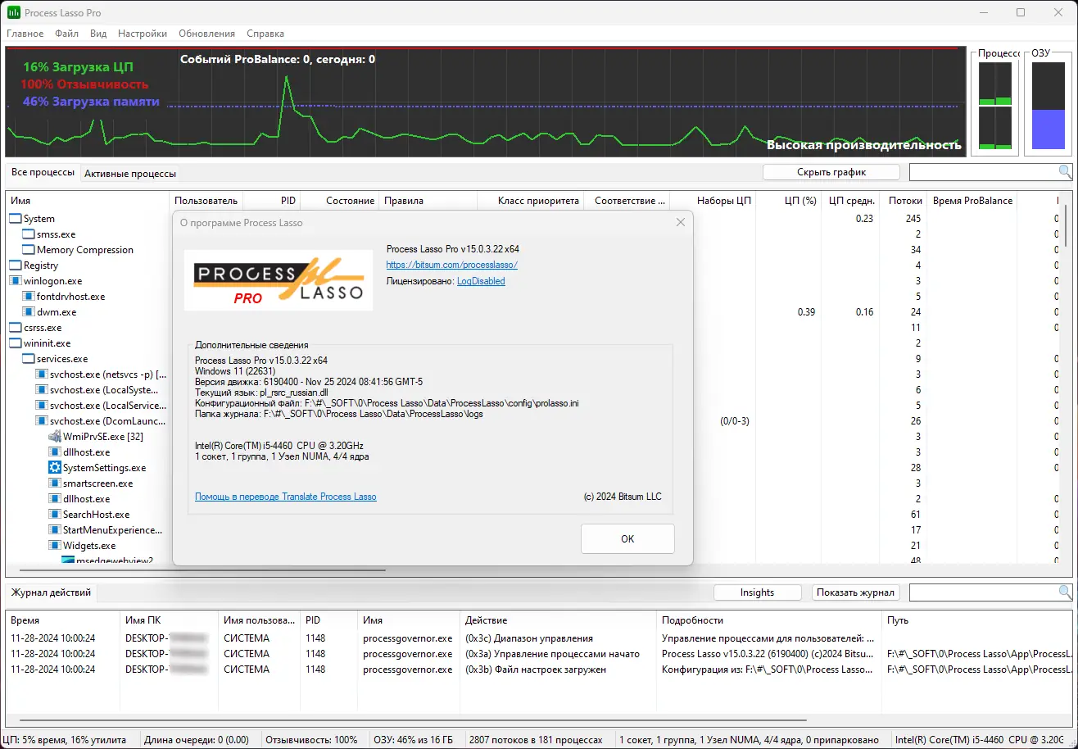Open the Обновления menu

coord(206,34)
